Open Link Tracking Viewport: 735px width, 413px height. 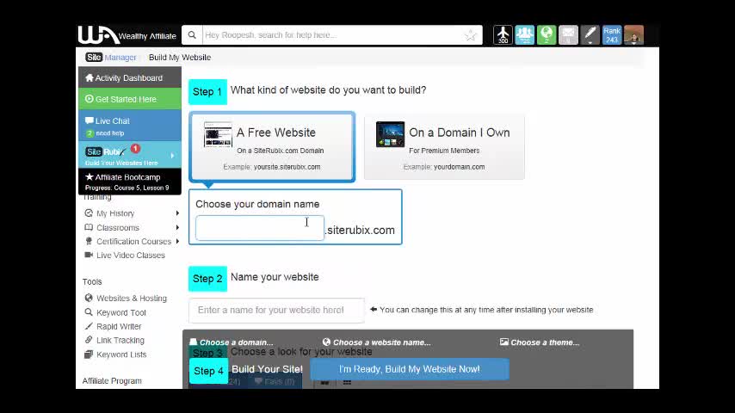click(x=120, y=341)
